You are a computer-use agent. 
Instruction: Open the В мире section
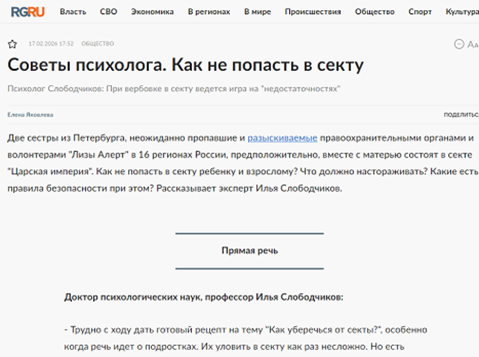coord(257,12)
